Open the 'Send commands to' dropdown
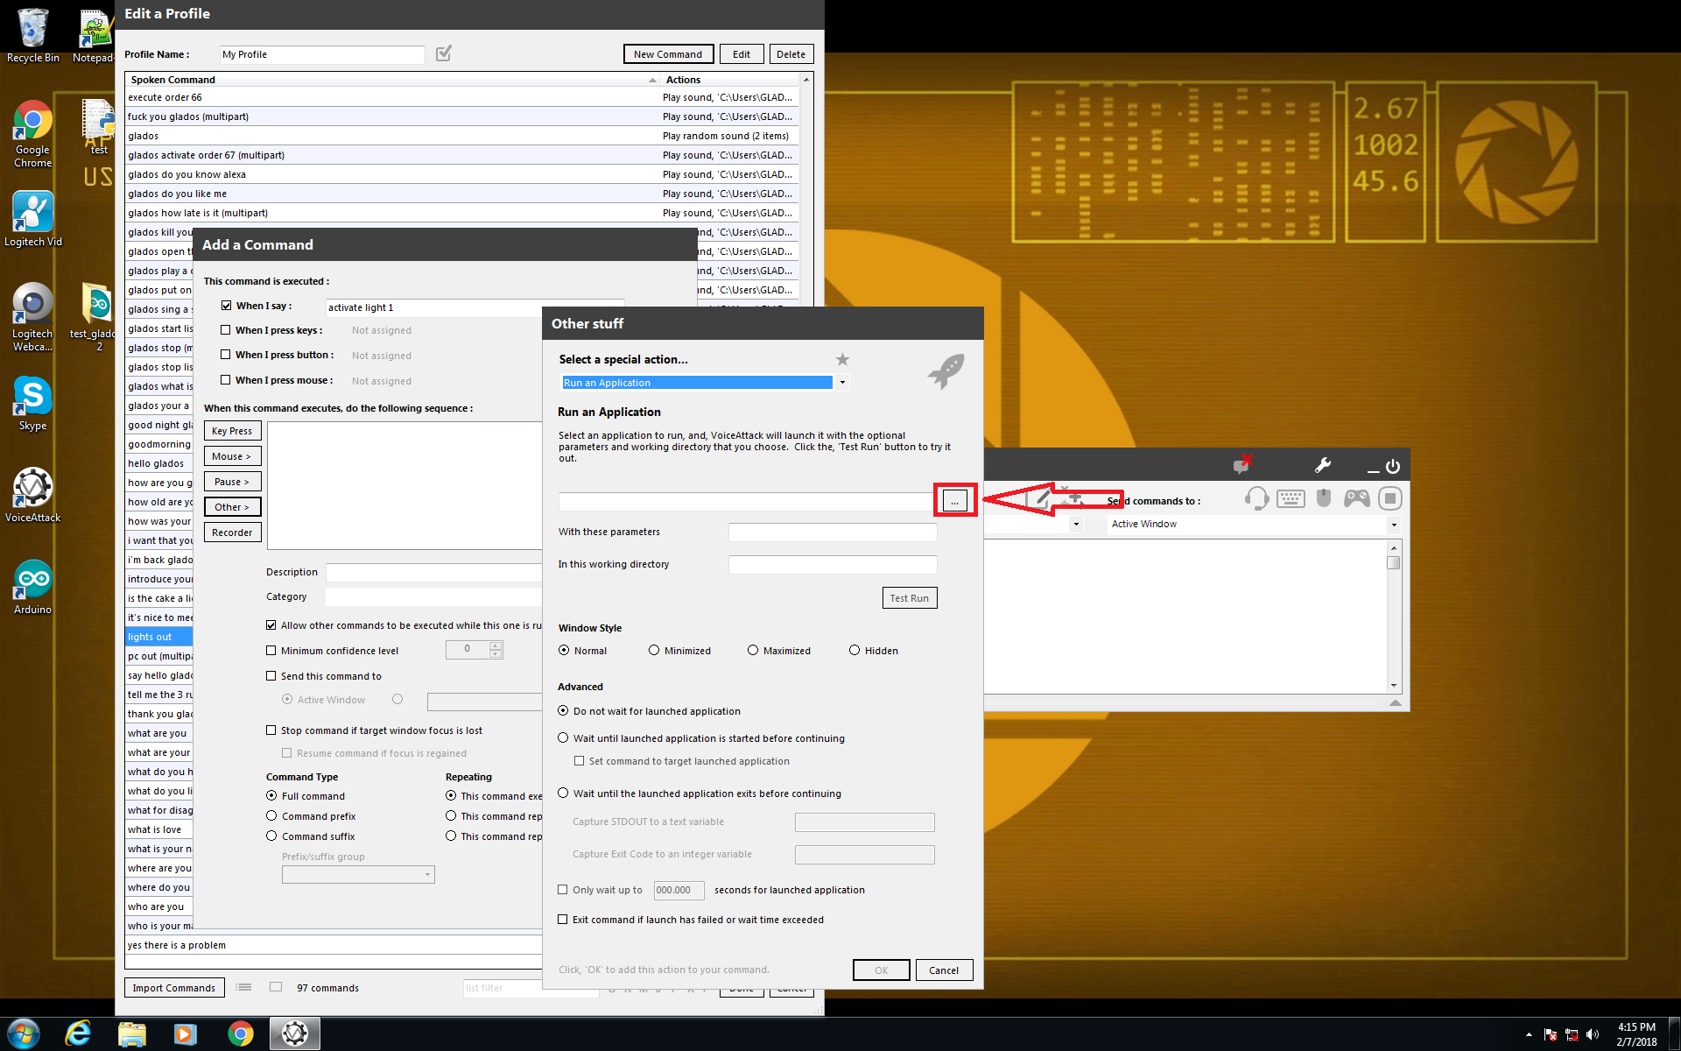Image resolution: width=1681 pixels, height=1051 pixels. pyautogui.click(x=1394, y=525)
